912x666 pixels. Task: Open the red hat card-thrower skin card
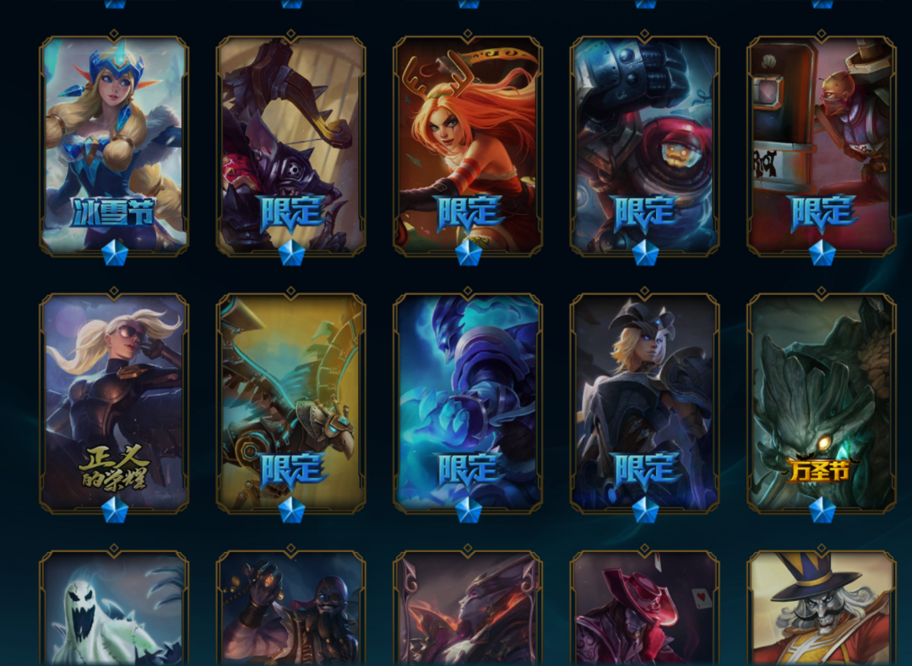click(x=644, y=609)
